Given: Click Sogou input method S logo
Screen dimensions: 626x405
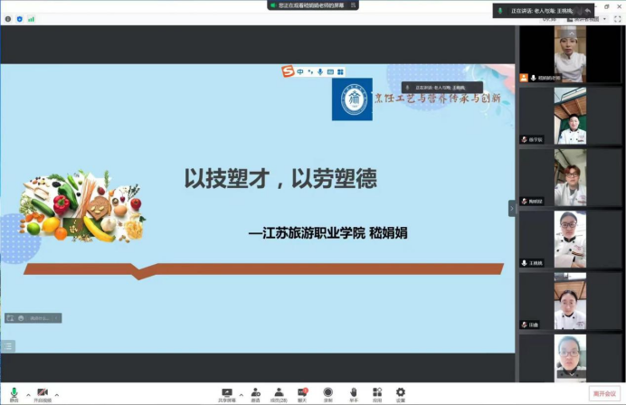Looking at the screenshot, I should click(288, 71).
